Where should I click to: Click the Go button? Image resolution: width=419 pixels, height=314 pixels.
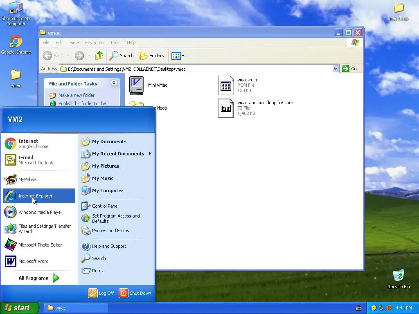(349, 69)
